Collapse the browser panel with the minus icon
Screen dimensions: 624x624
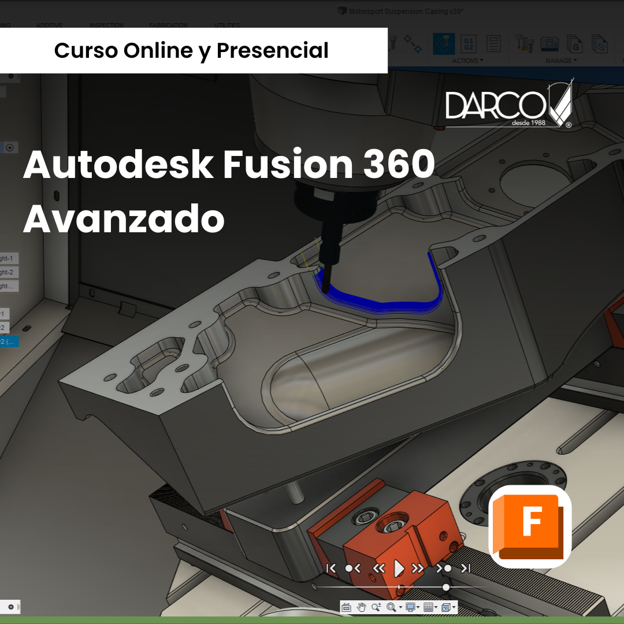[x=11, y=76]
